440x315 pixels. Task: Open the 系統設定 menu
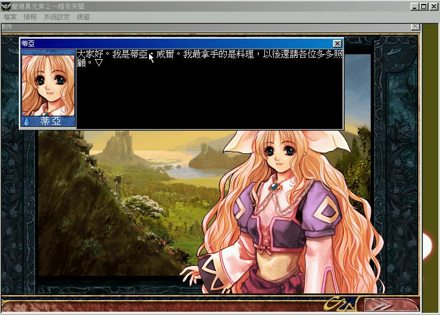pos(57,17)
